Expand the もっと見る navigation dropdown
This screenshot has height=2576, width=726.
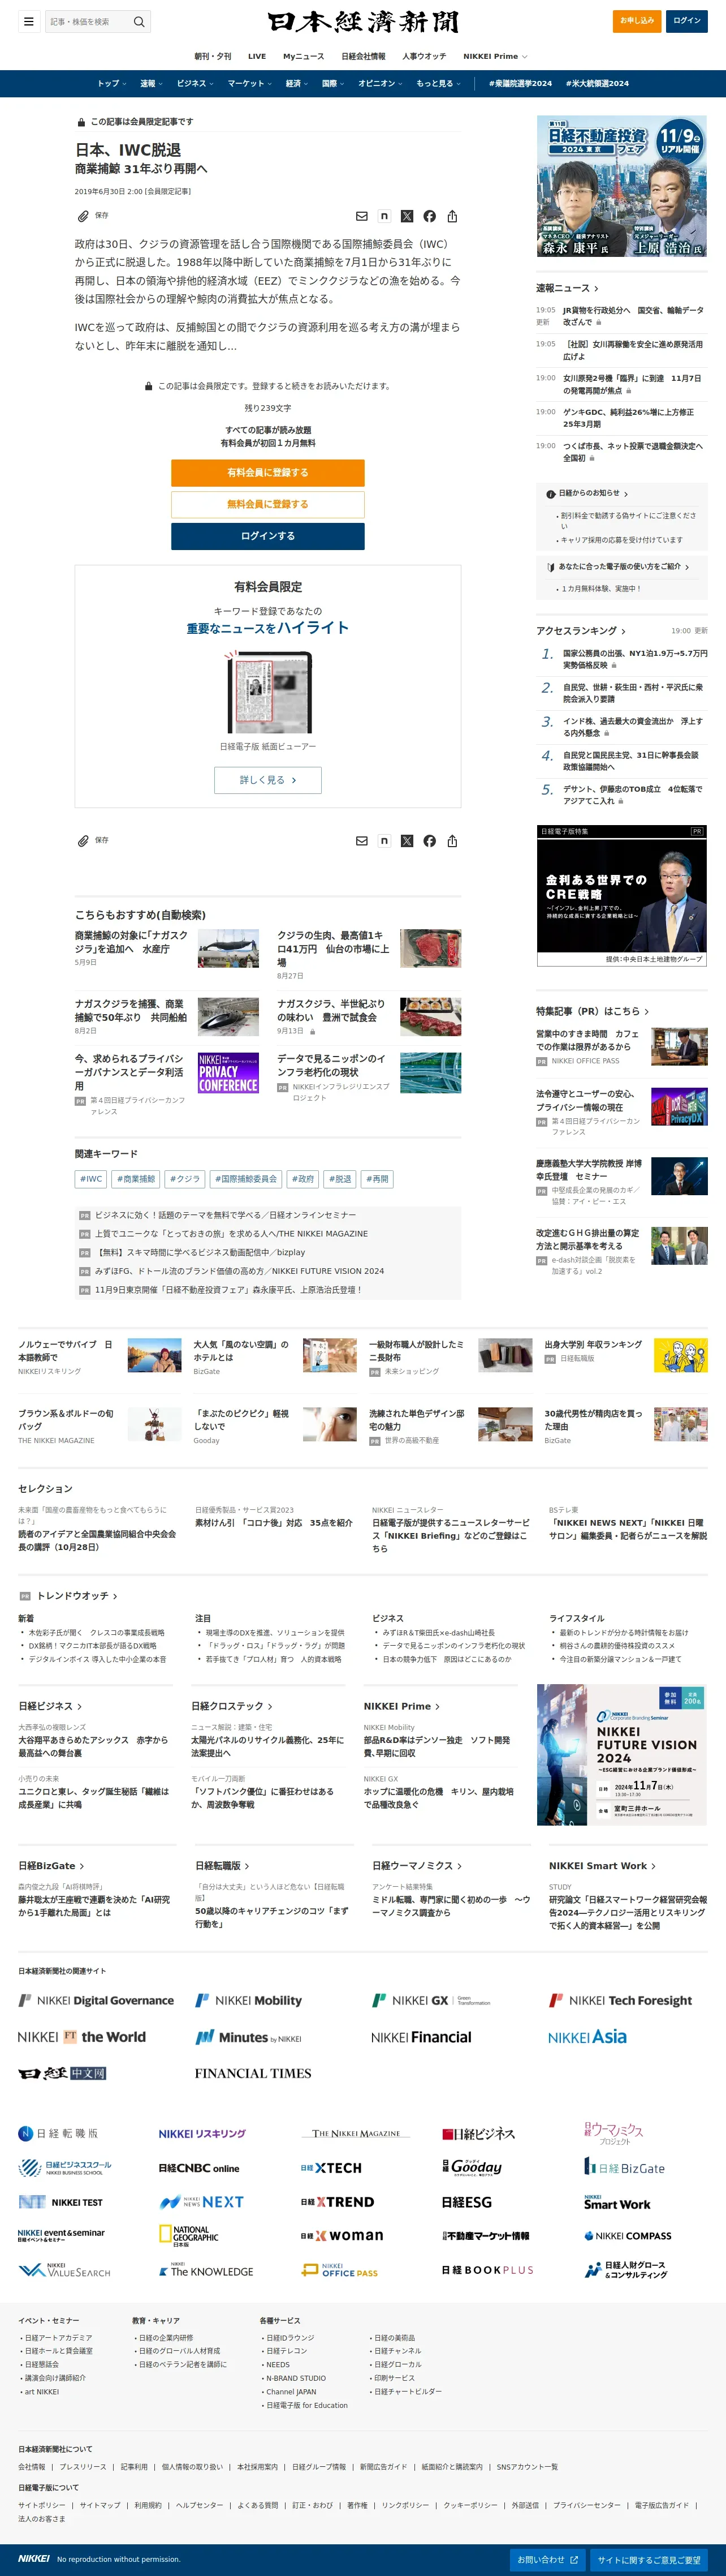tap(438, 83)
